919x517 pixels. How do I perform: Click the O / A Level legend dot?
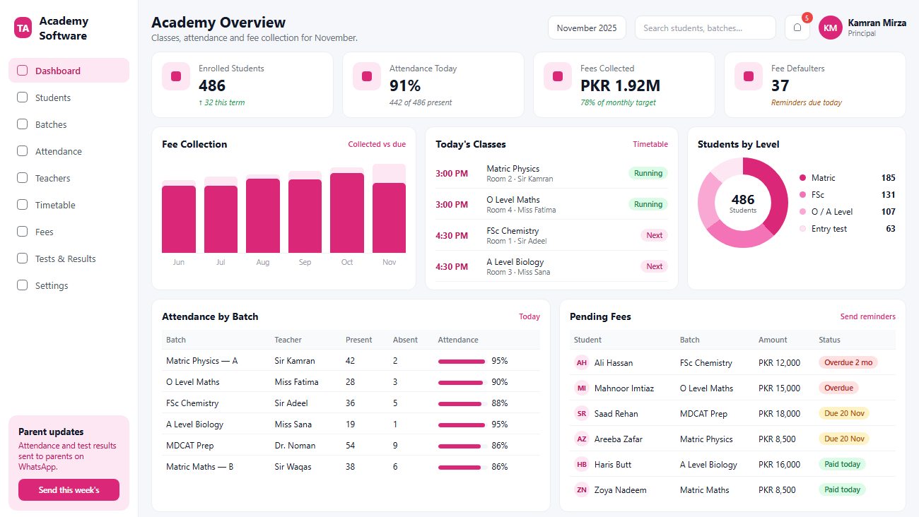(x=802, y=212)
